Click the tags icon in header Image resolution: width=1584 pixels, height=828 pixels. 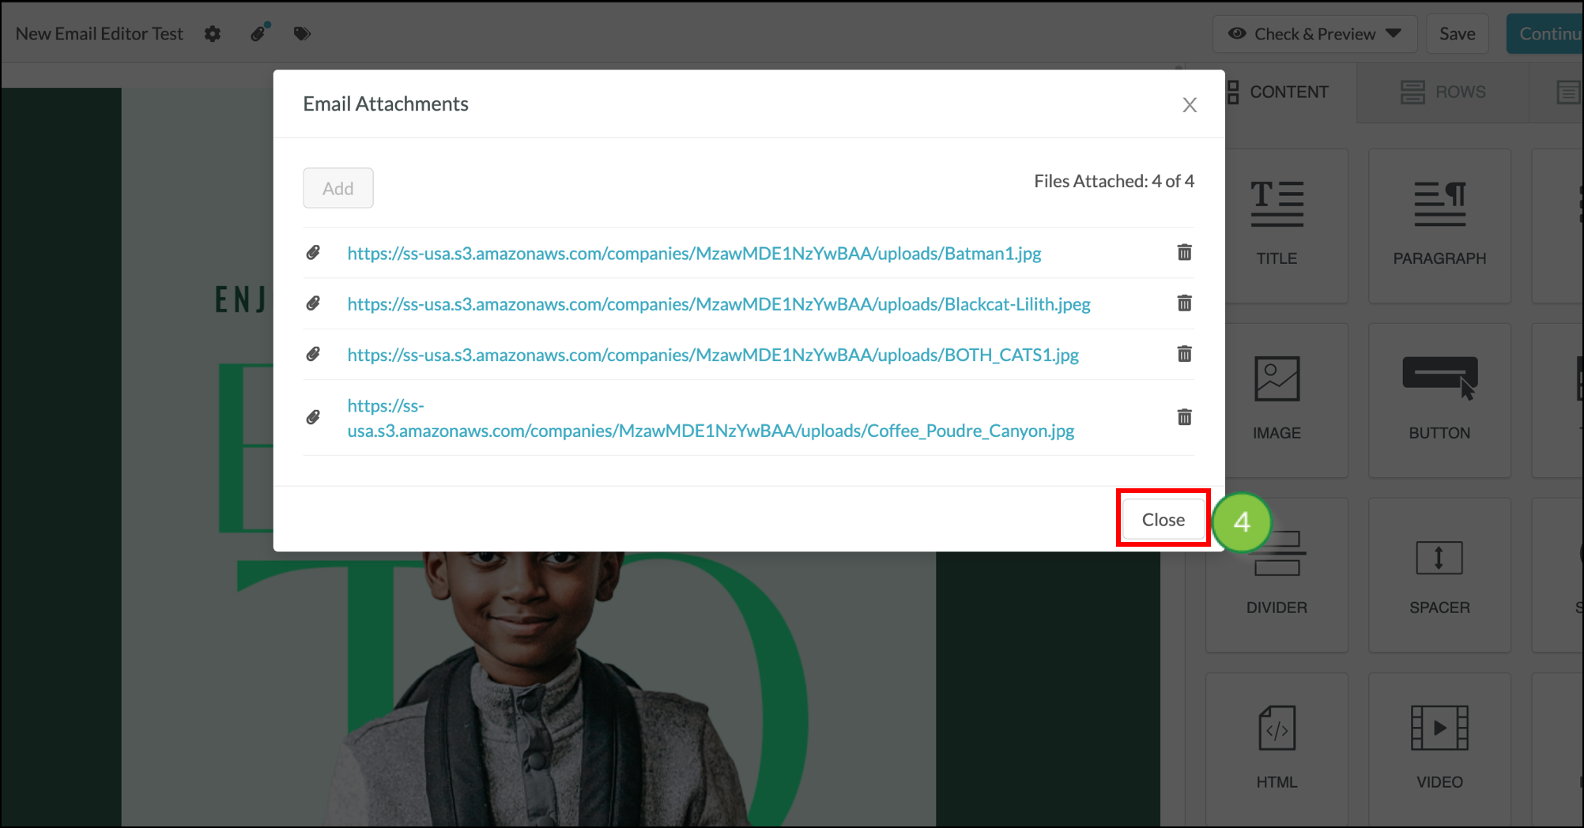(x=302, y=34)
